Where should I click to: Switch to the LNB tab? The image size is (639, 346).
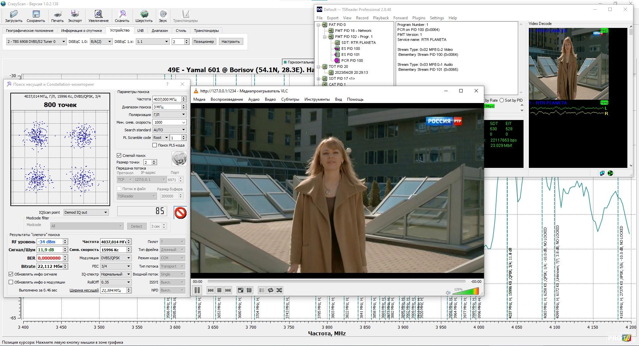[140, 31]
